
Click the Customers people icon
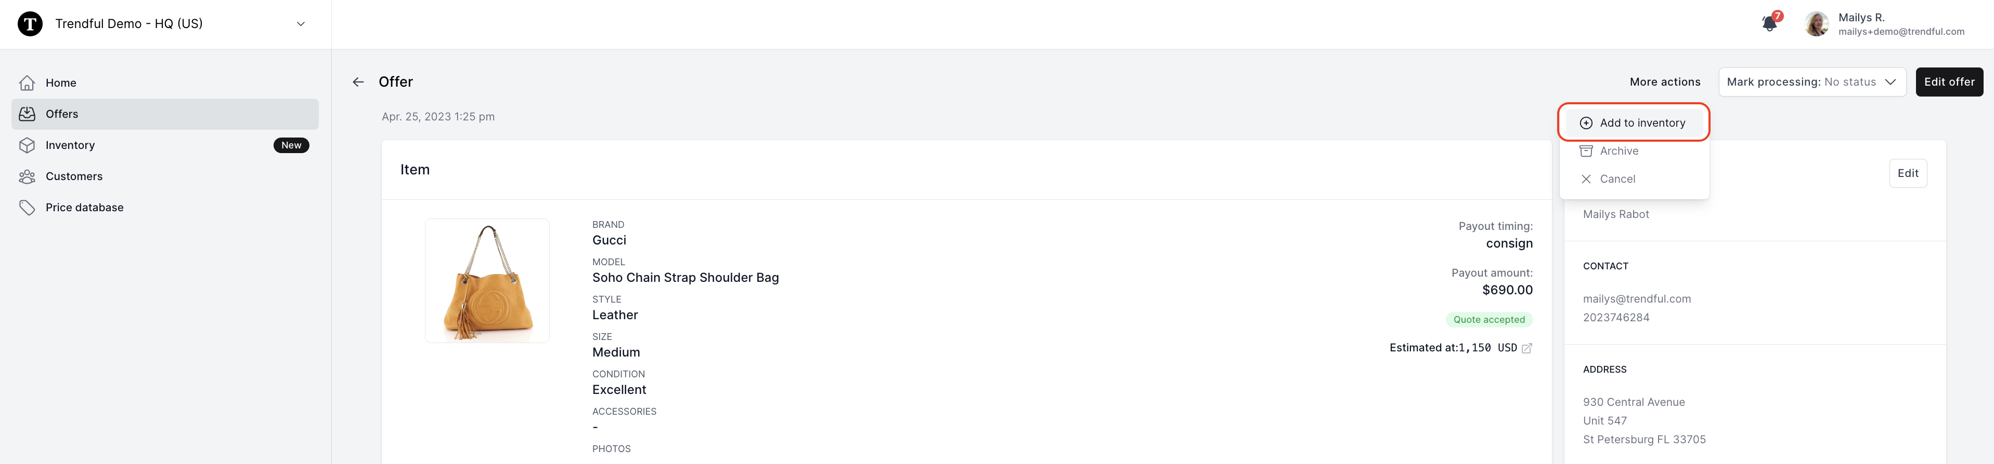pyautogui.click(x=27, y=176)
